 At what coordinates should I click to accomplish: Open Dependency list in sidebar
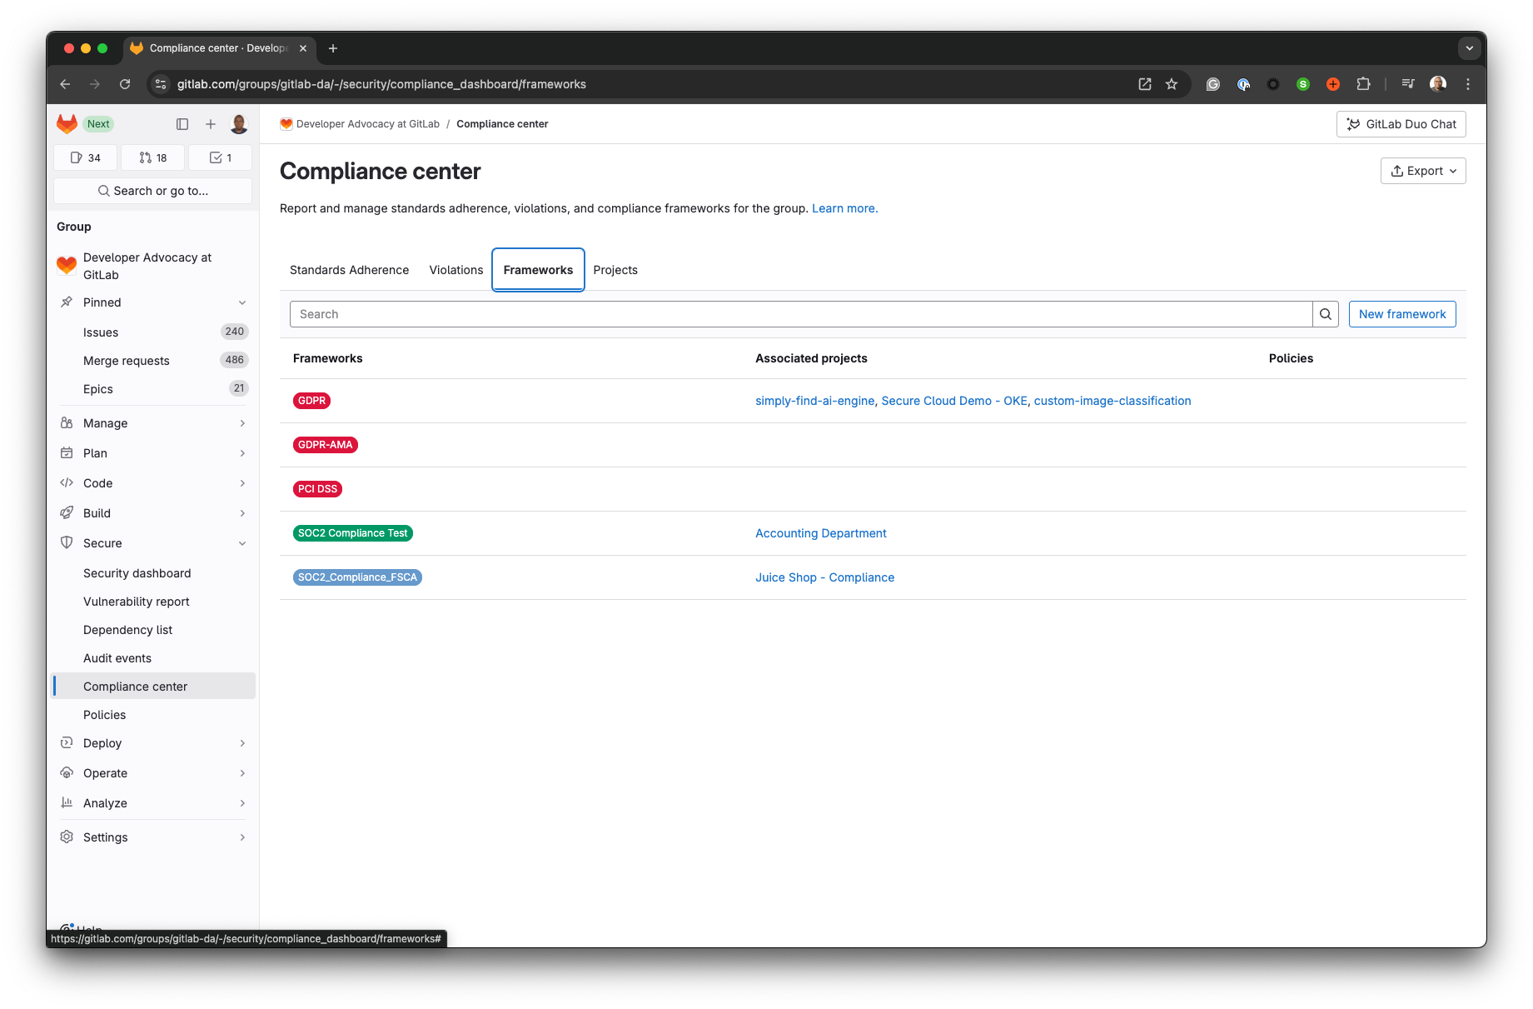pos(153,630)
